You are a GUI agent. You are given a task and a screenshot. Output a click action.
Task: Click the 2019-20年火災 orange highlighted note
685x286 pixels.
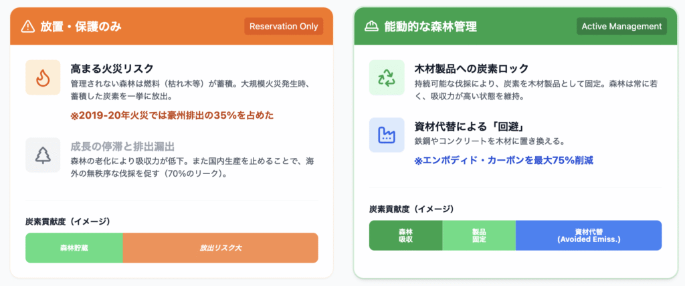(172, 115)
